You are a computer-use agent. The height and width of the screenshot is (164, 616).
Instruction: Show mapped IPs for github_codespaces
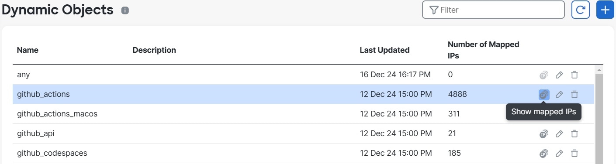click(x=544, y=153)
